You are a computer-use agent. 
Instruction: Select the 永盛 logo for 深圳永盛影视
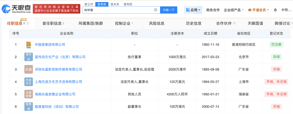coord(29,69)
